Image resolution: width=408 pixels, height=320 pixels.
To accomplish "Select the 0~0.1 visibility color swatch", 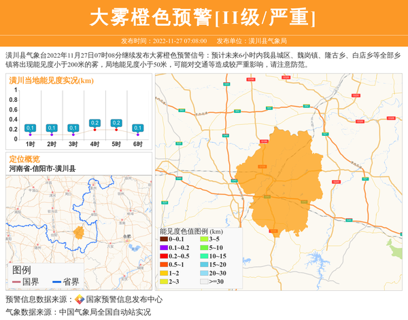I will (164, 239).
